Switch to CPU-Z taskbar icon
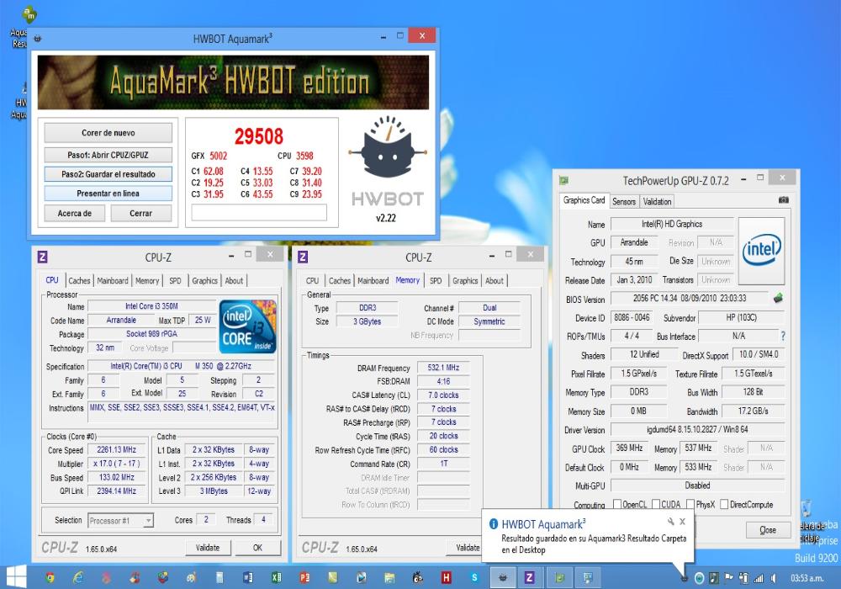 tap(529, 577)
